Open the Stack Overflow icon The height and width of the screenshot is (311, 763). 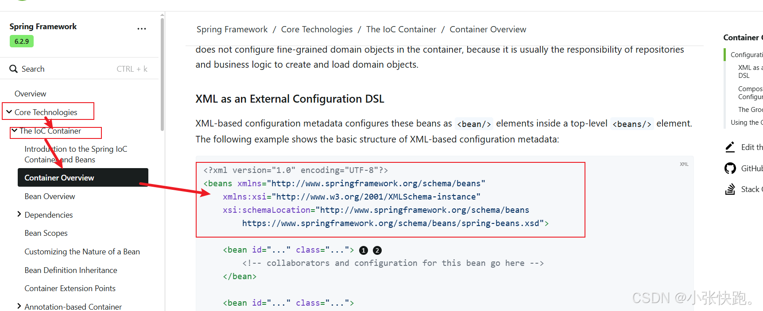coord(730,189)
